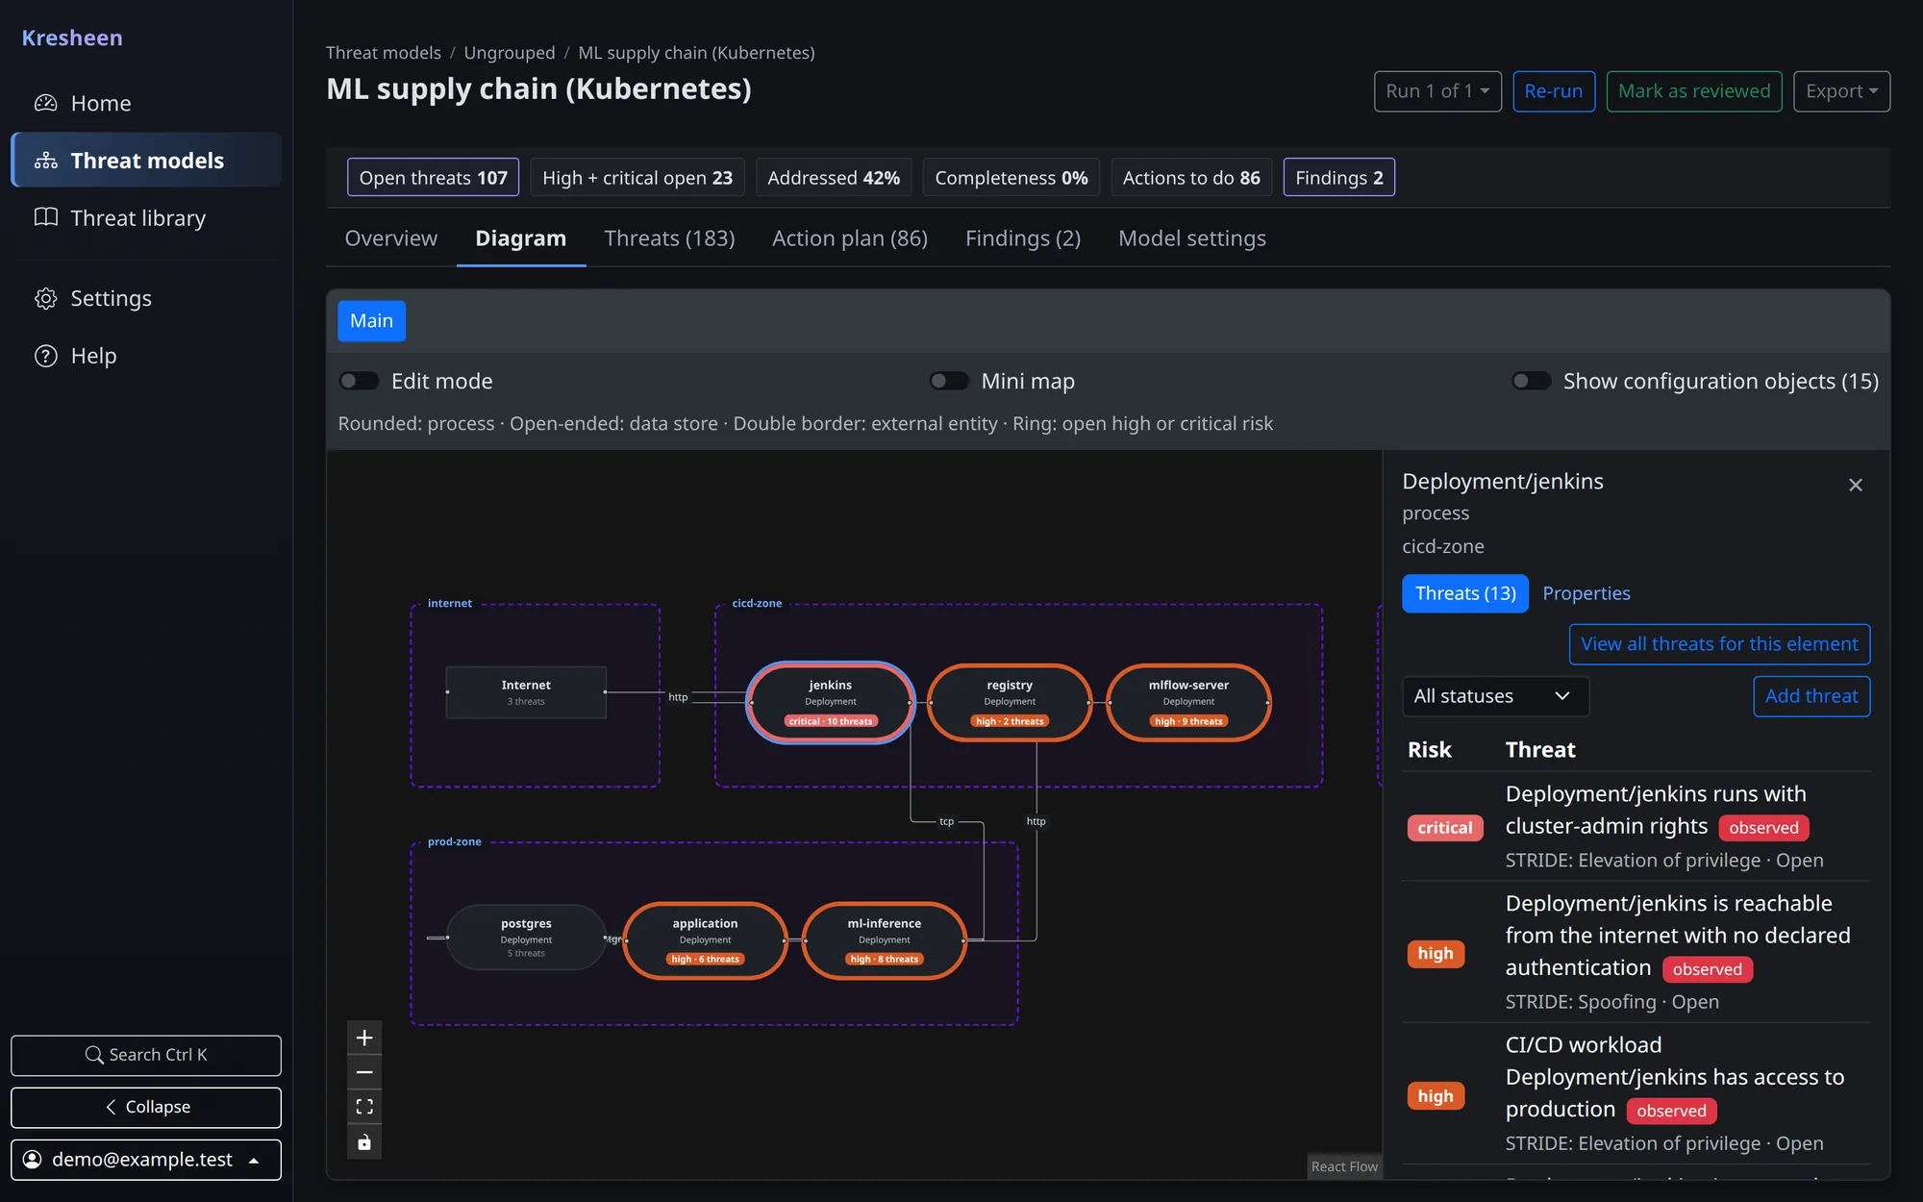Toggle Show configuration objects (15)
The width and height of the screenshot is (1923, 1202).
pos(1532,381)
